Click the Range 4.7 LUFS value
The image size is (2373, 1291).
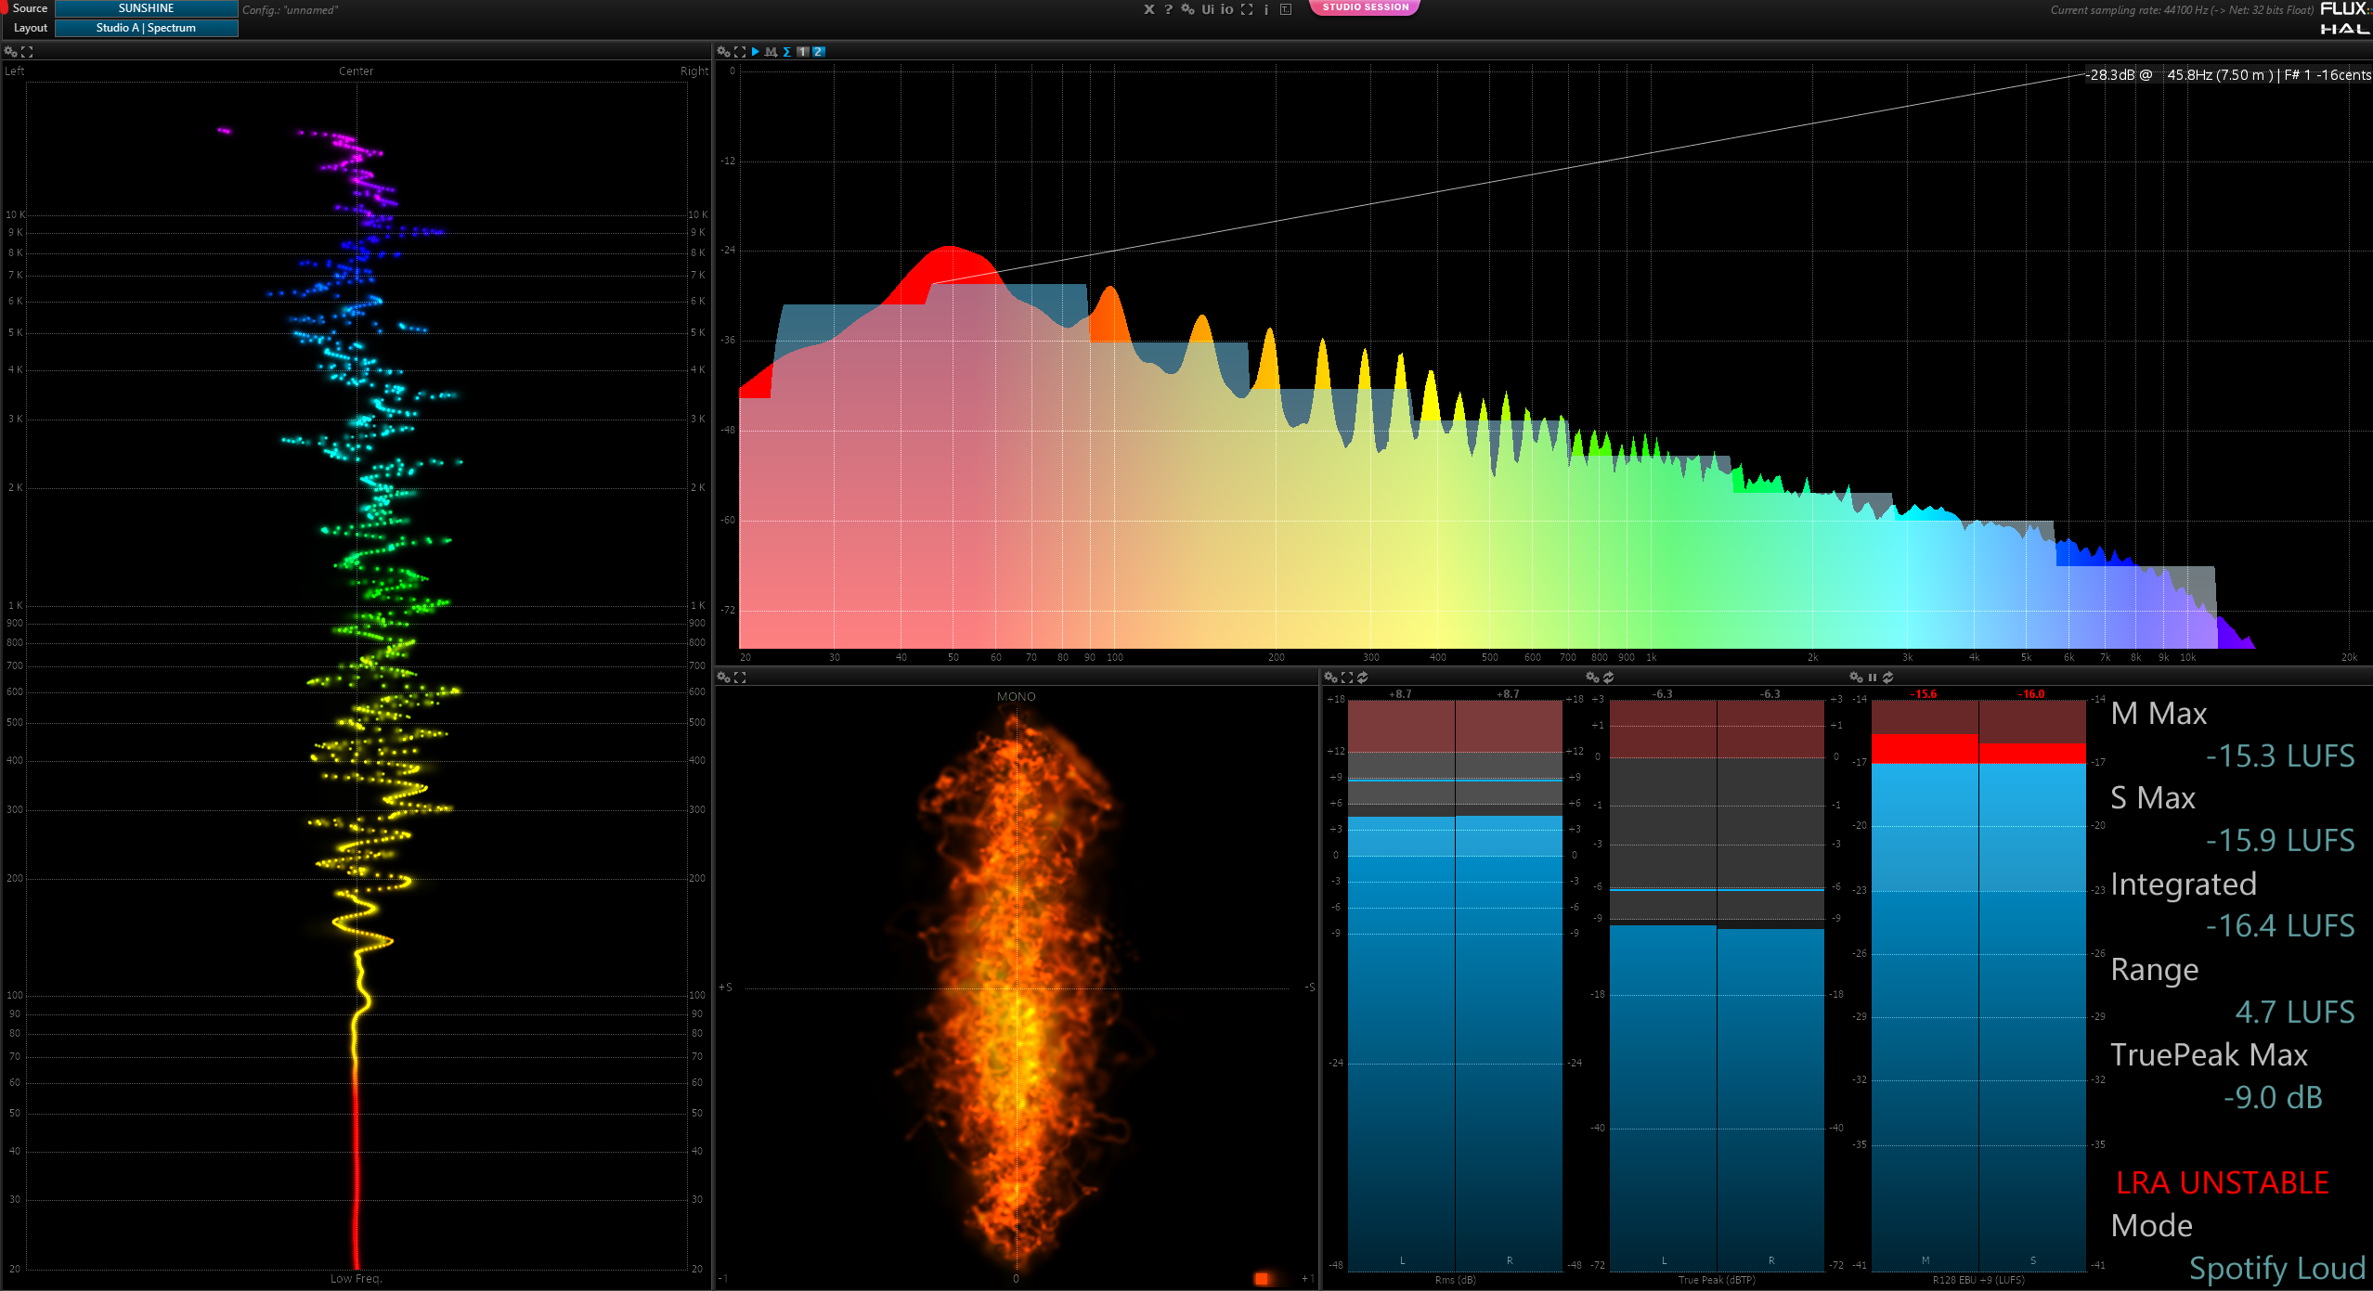click(2294, 1012)
